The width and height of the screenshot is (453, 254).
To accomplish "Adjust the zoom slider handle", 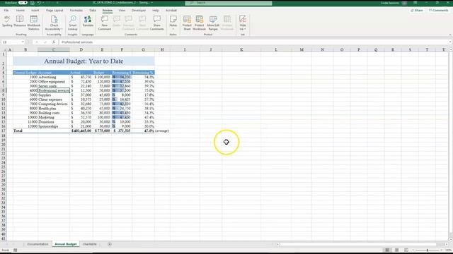I will 428,250.
